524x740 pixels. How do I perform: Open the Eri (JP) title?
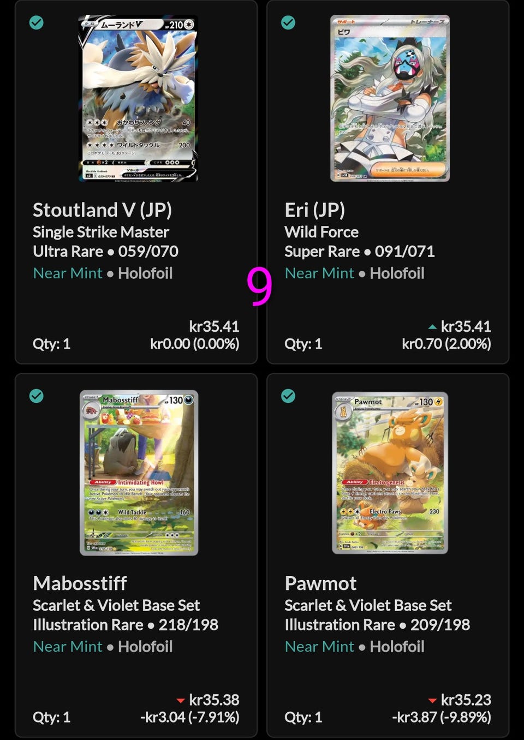pos(315,210)
